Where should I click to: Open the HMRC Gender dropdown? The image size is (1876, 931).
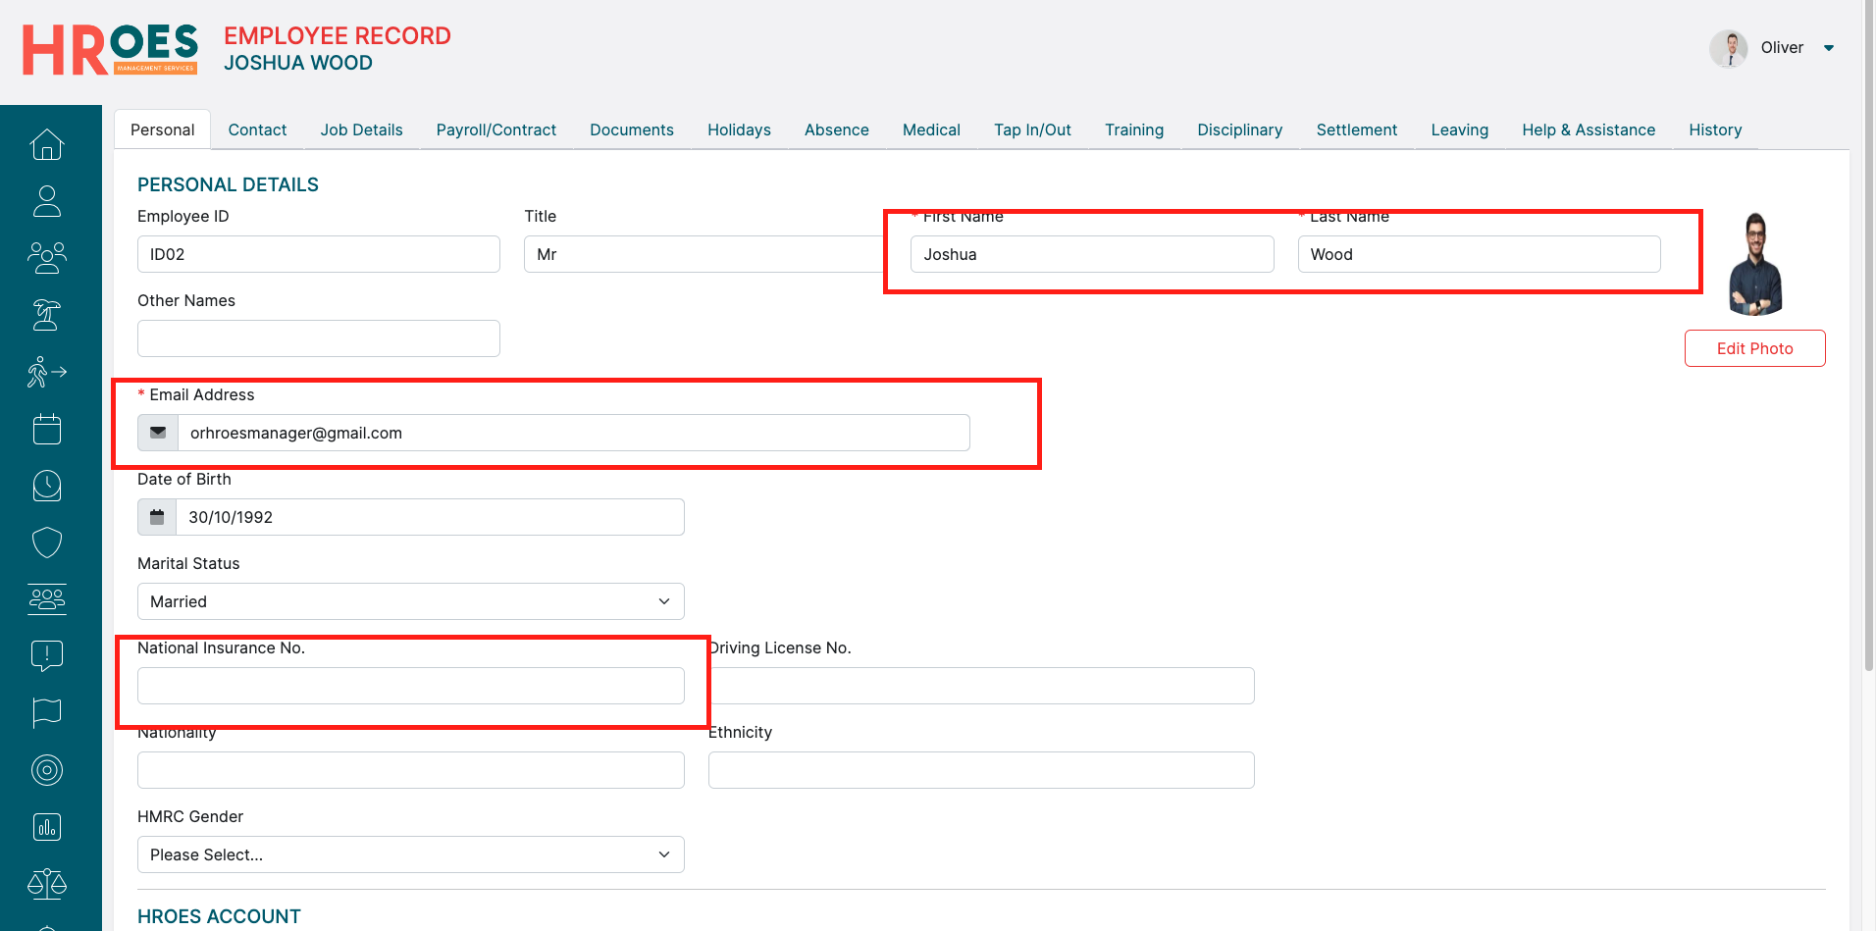click(410, 854)
